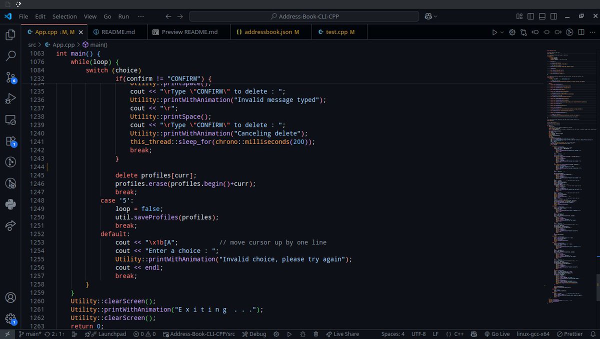The width and height of the screenshot is (600, 339).
Task: Toggle the bottom Panel layout button
Action: click(542, 16)
